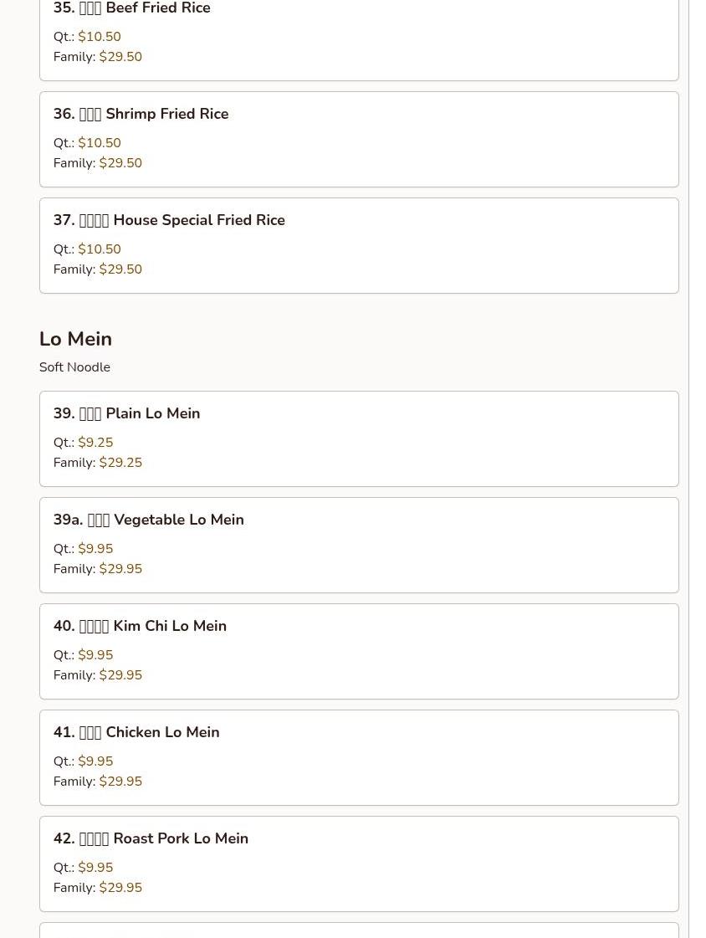This screenshot has width=706, height=938.
Task: Open the Vegetable Lo Mein card
Action: coord(359,545)
